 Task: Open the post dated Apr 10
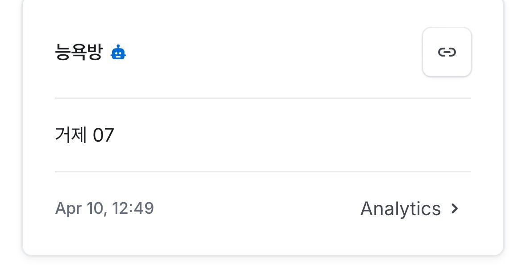104,208
